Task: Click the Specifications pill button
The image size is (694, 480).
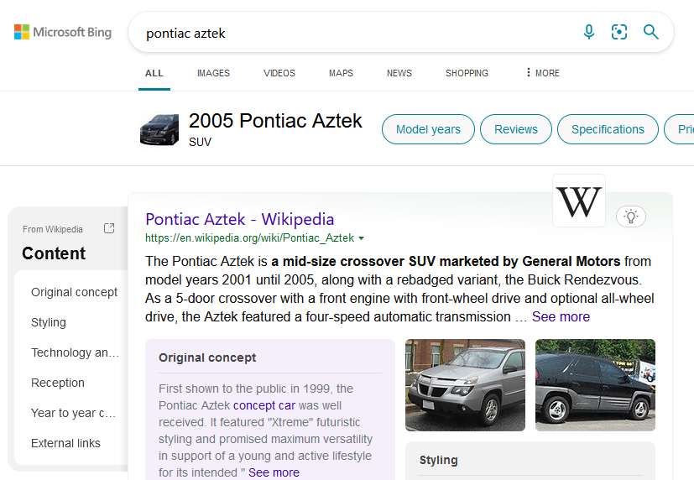Action: coord(608,129)
